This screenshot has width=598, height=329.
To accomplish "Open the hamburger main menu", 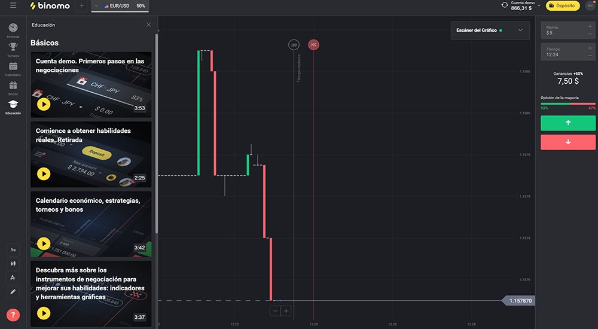I will click(13, 6).
